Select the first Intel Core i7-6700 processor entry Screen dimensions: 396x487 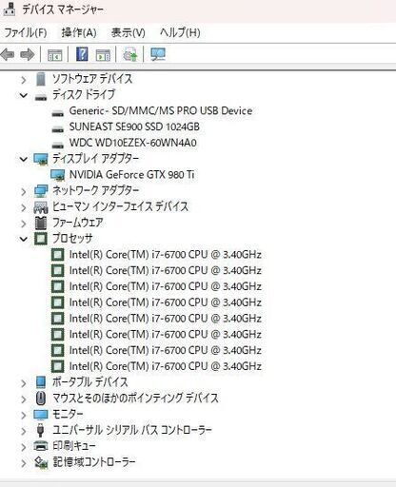166,255
